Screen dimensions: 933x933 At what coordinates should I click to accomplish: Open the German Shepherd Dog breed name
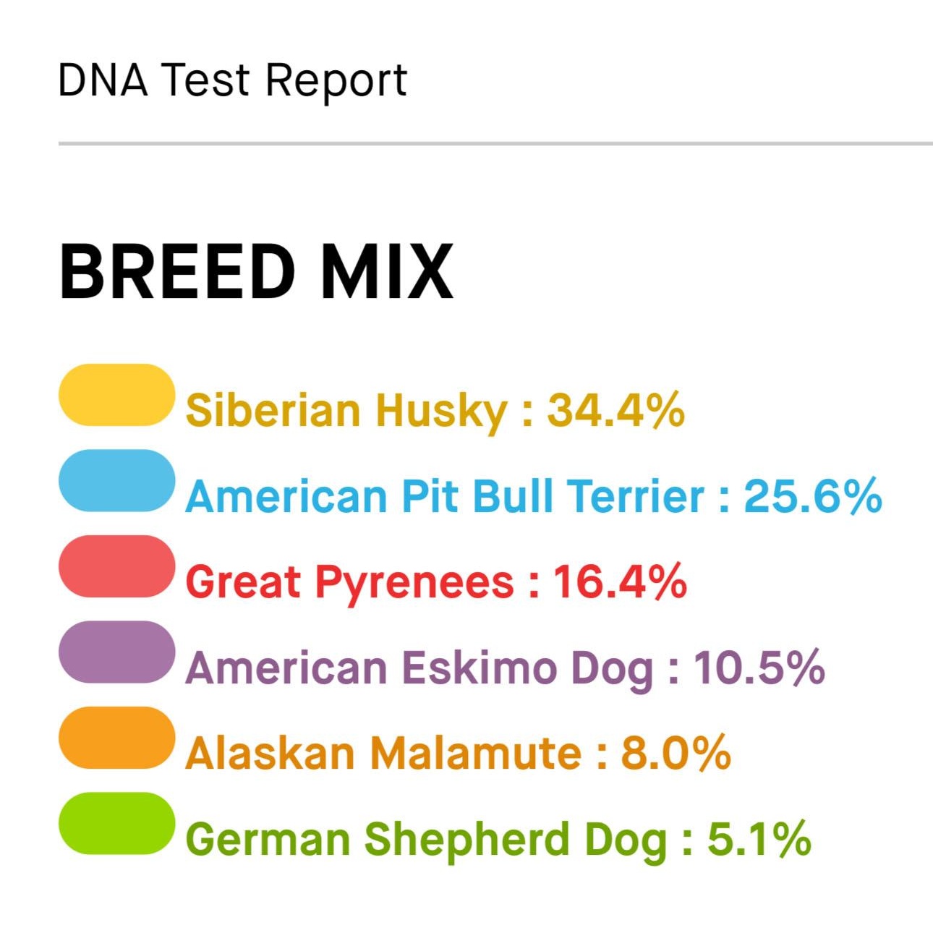point(427,839)
